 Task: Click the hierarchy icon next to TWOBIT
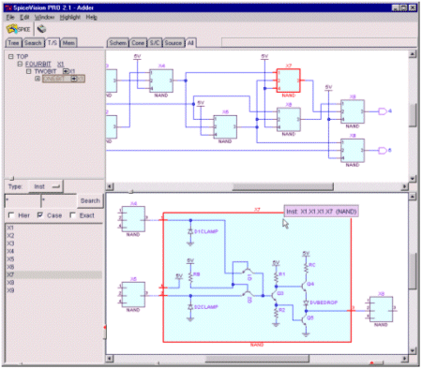(66, 71)
